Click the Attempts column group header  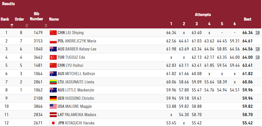pyautogui.click(x=203, y=14)
